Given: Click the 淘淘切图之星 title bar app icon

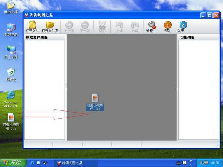Looking at the screenshot, I should [x=26, y=15].
